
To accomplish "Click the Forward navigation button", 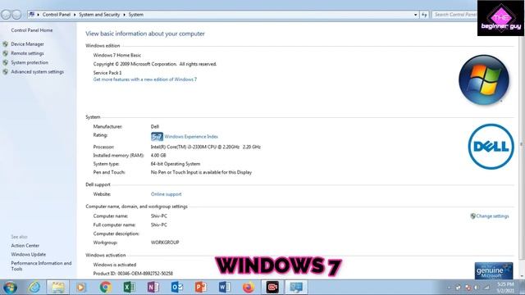I will click(16, 15).
